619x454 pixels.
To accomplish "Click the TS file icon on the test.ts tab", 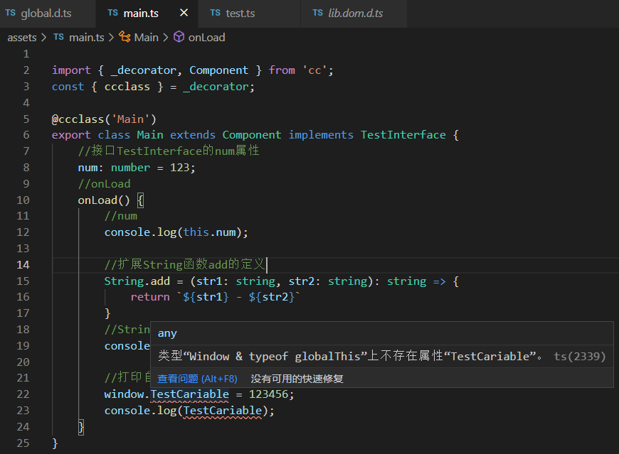I will pos(216,13).
